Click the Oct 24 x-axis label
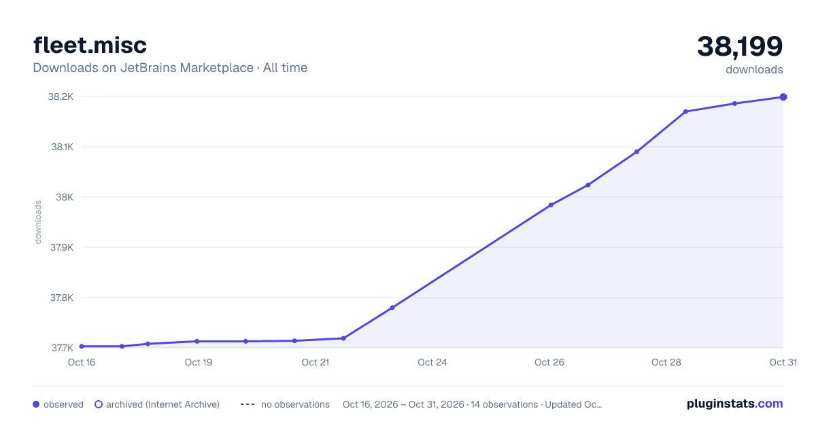816x428 pixels. pos(432,362)
